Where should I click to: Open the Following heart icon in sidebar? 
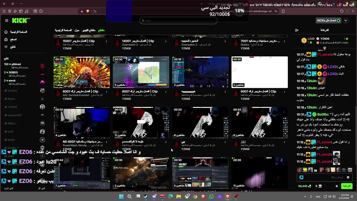(6, 47)
